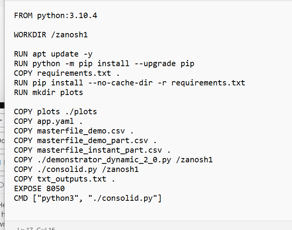Screen dimensions: 292x230
Task: Click the COPY ./consolid.py /zanosh1 line
Action: pos(76,170)
